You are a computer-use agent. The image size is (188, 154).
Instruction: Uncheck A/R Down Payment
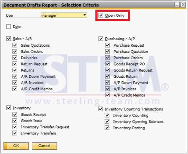click(x=15, y=76)
